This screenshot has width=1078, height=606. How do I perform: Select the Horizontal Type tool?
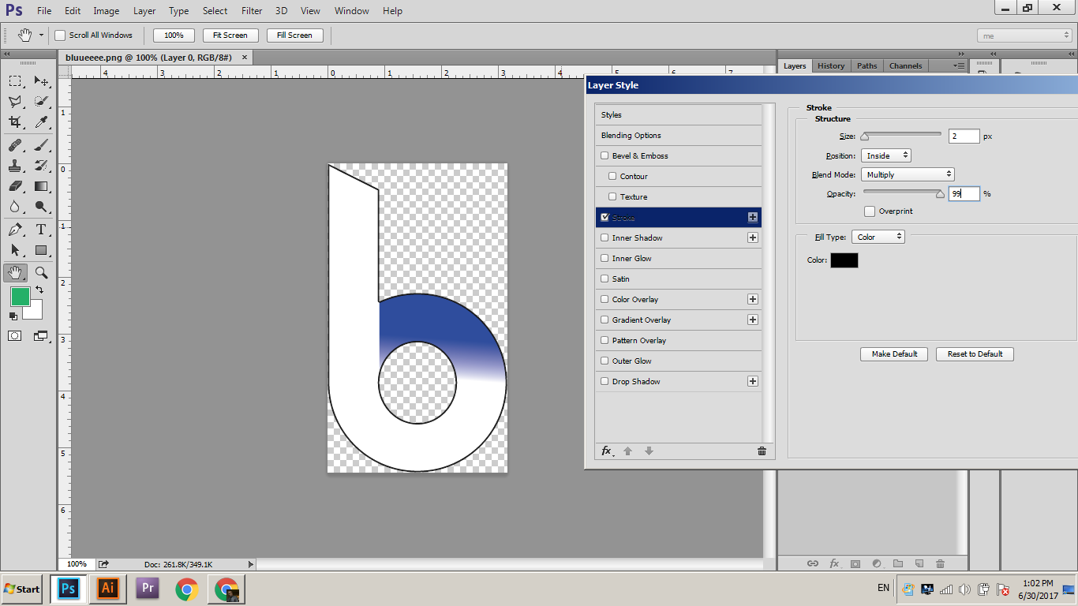pos(41,230)
